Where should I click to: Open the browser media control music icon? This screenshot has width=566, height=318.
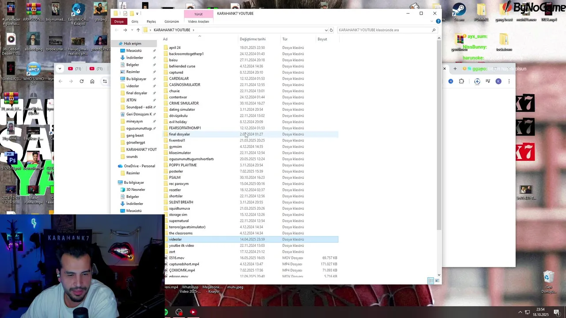coord(488,81)
